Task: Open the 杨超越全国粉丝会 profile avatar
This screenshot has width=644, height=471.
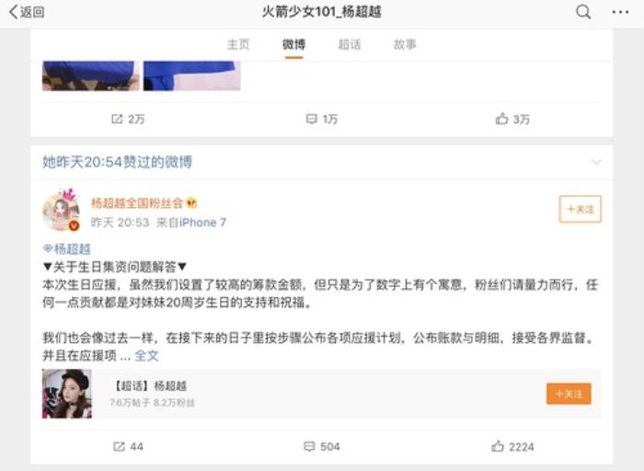Action: pos(62,211)
